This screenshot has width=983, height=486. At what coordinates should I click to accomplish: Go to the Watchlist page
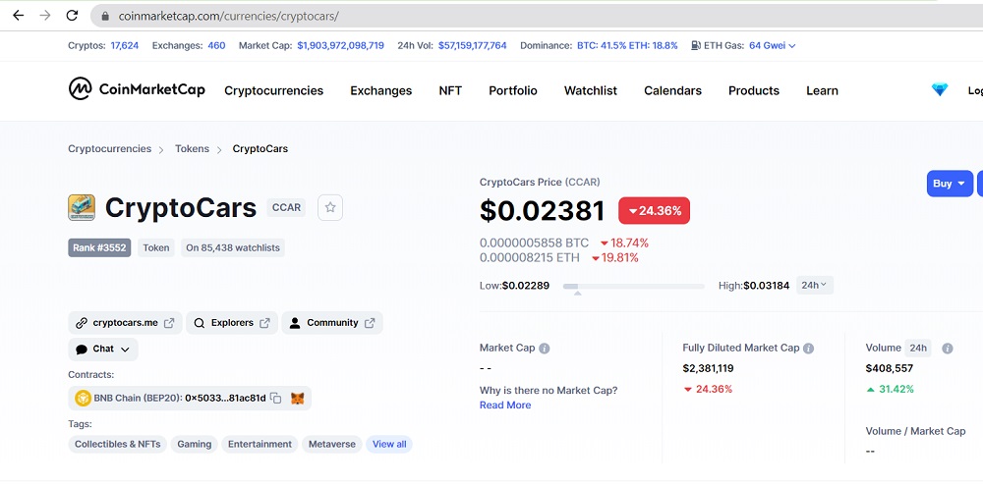pos(591,90)
